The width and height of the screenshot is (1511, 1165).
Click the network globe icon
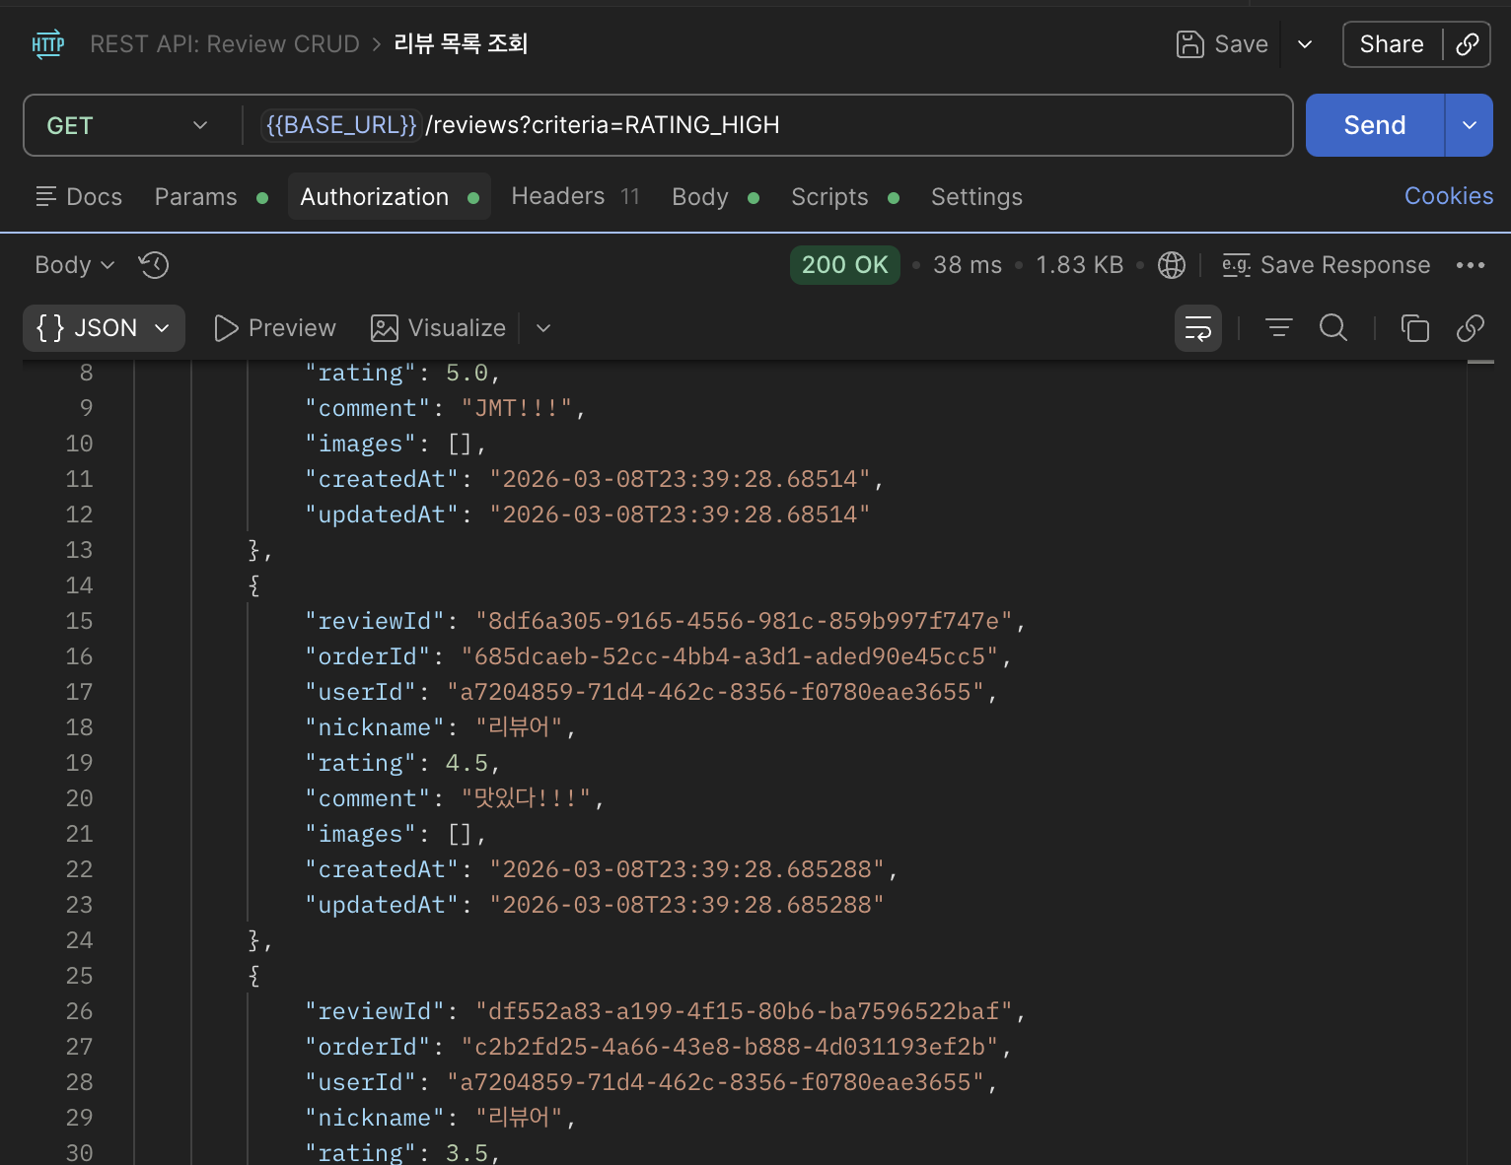(1172, 265)
